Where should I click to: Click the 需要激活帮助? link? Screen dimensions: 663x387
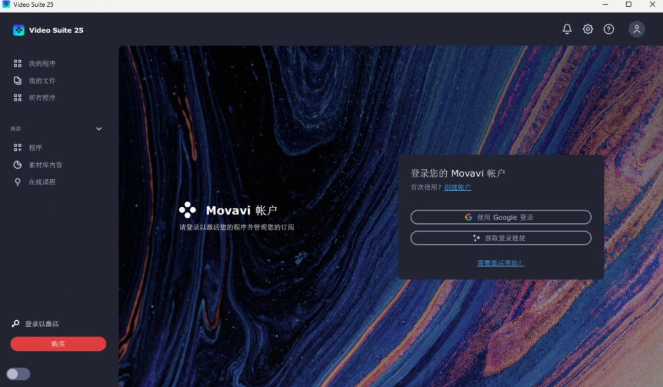501,262
